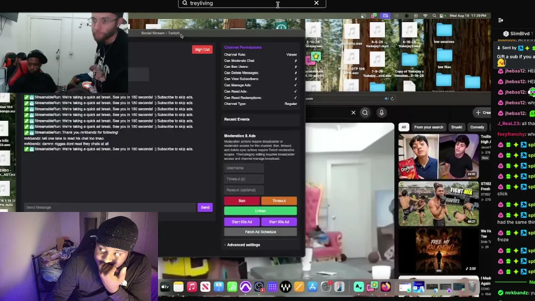The width and height of the screenshot is (535, 301).
Task: Click the orange Timeout button
Action: point(279,201)
